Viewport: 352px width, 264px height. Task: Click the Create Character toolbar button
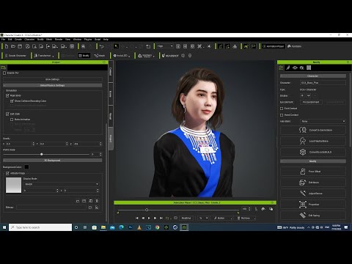pos(15,56)
